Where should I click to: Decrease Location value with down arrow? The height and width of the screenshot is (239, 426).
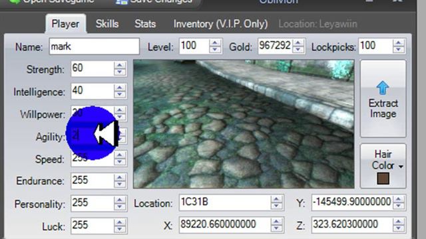[x=276, y=206]
